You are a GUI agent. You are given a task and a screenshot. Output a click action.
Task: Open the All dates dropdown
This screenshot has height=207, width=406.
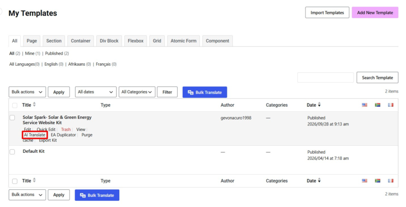(95, 92)
